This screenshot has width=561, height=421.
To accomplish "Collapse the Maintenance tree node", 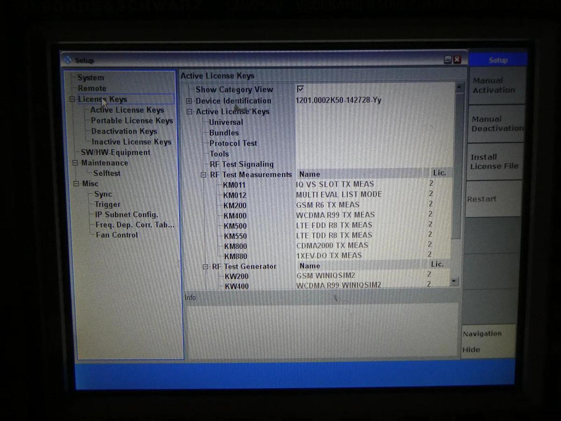I will click(x=75, y=163).
